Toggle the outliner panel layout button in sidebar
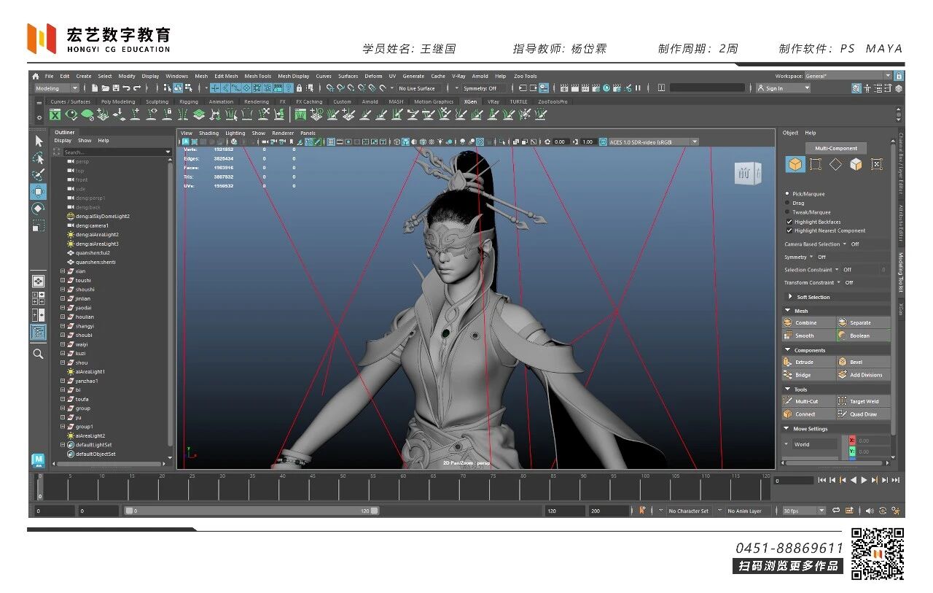933x593 pixels. (x=39, y=332)
